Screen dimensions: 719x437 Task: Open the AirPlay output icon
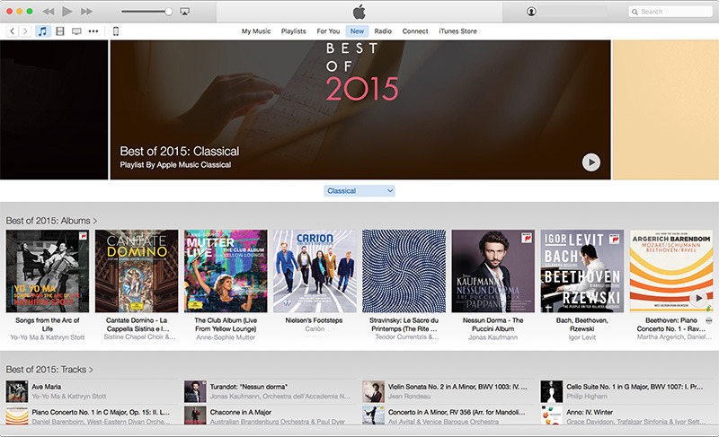point(185,12)
